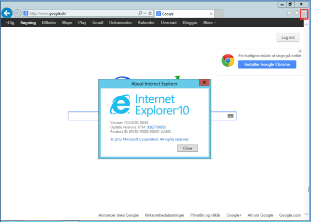Open Blogger in Google bar
Viewport: 311px width, 222px height.
click(190, 23)
